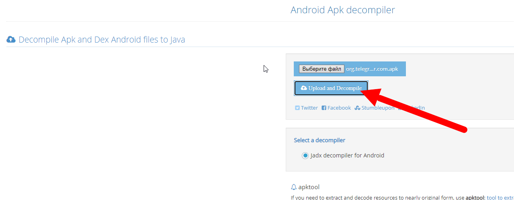Open the Facebook share link text

(339, 108)
